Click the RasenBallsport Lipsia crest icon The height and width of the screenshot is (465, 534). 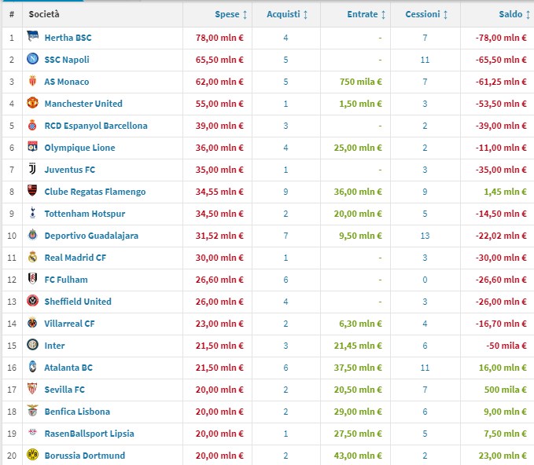pyautogui.click(x=33, y=432)
